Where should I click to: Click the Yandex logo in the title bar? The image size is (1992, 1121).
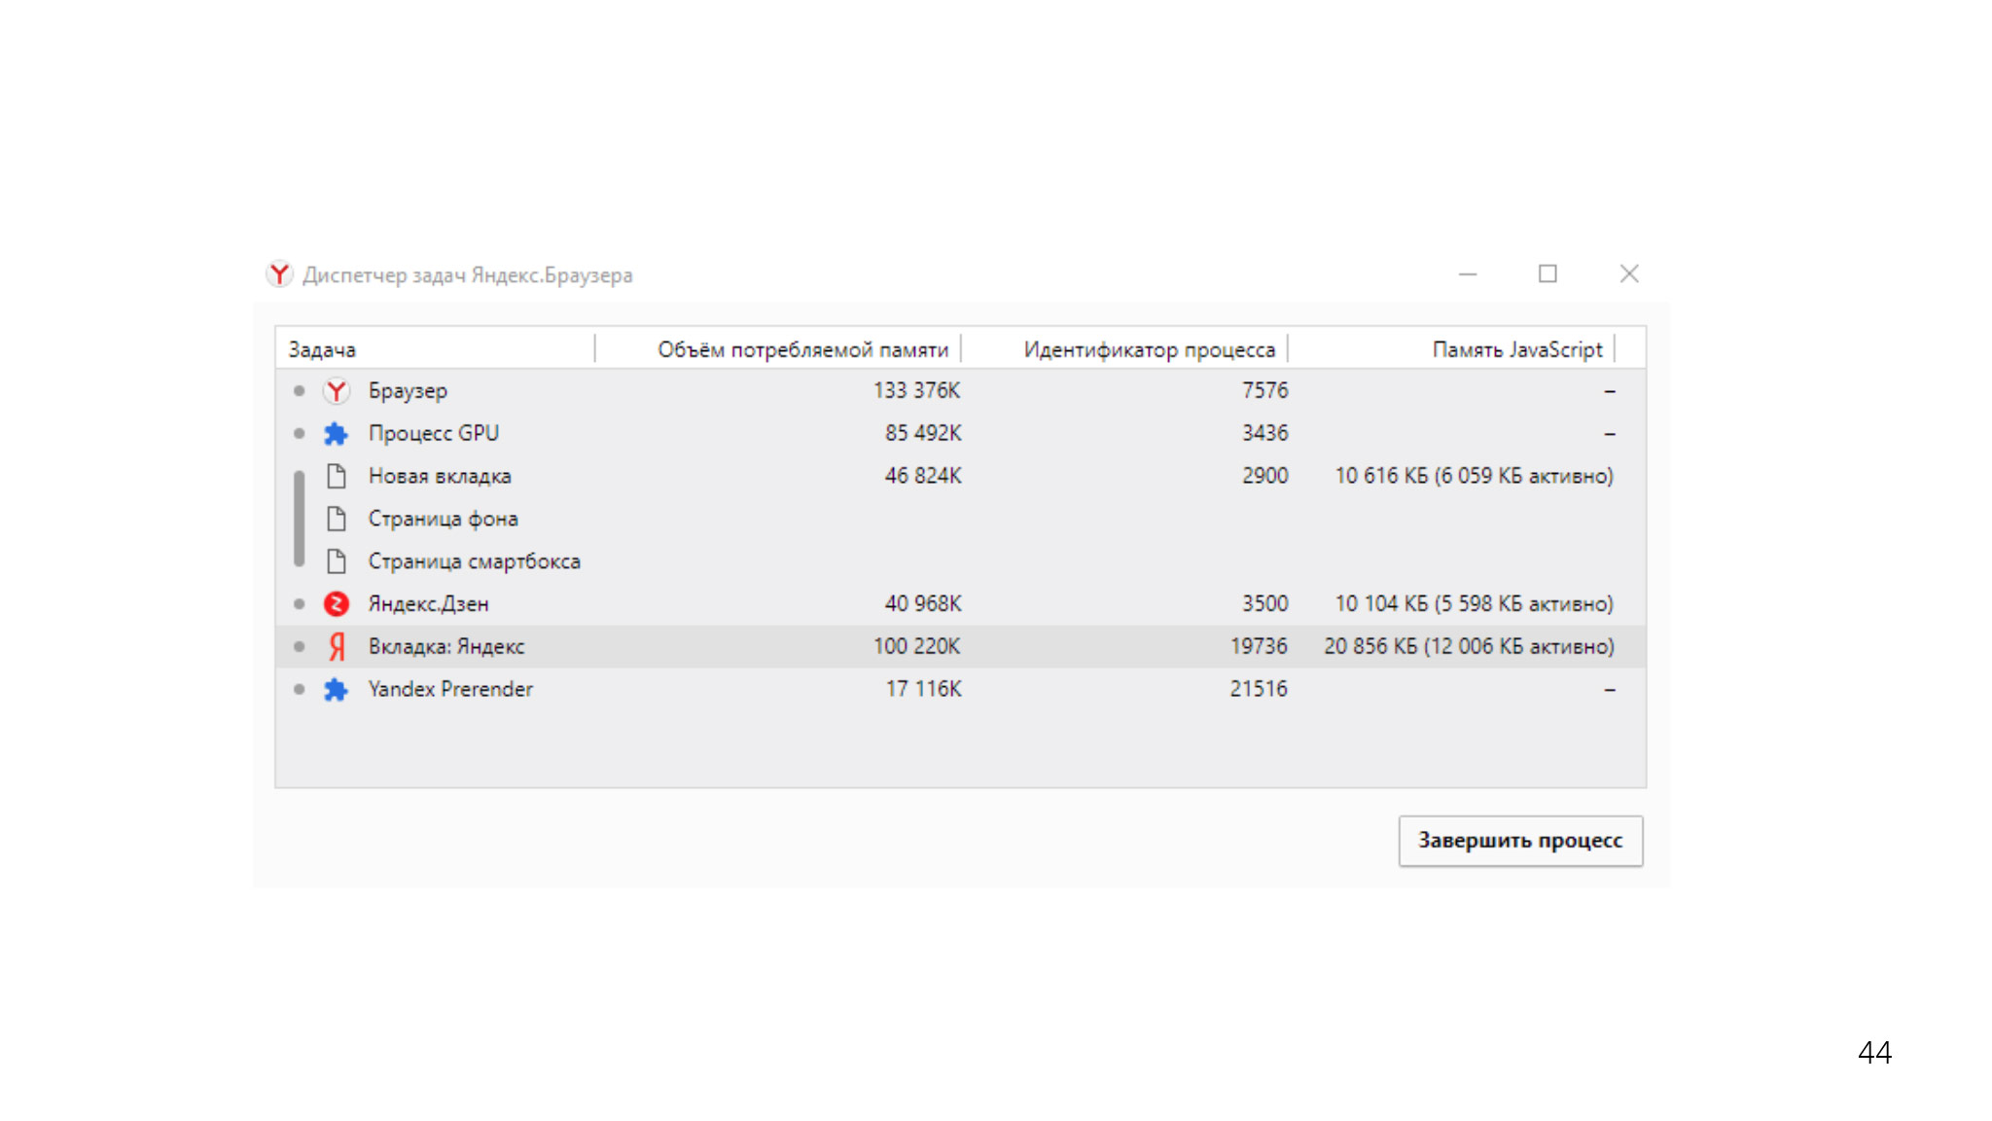point(279,274)
